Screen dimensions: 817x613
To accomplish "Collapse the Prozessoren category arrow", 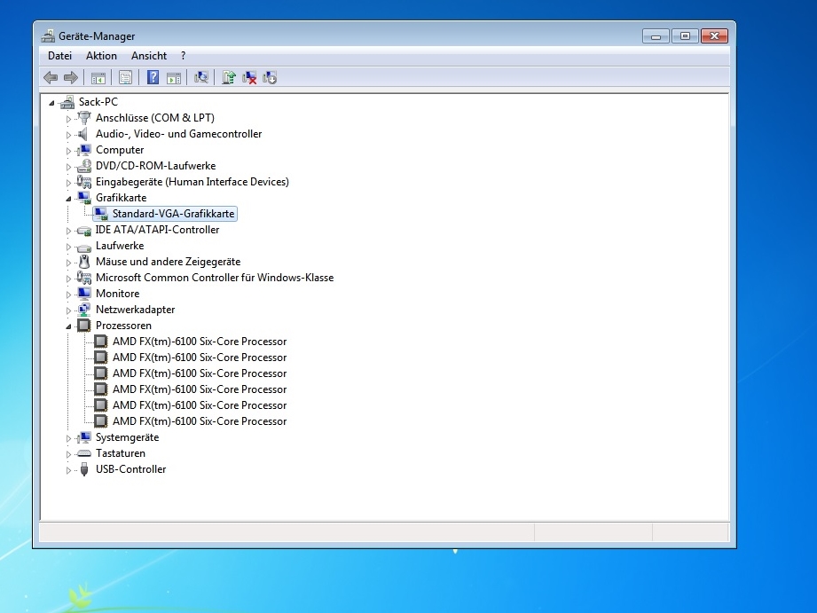I will [x=68, y=326].
